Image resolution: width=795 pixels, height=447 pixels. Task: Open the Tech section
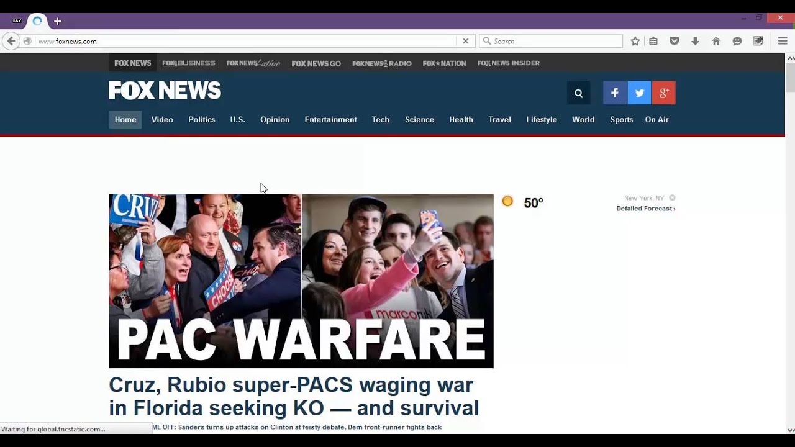click(x=381, y=120)
